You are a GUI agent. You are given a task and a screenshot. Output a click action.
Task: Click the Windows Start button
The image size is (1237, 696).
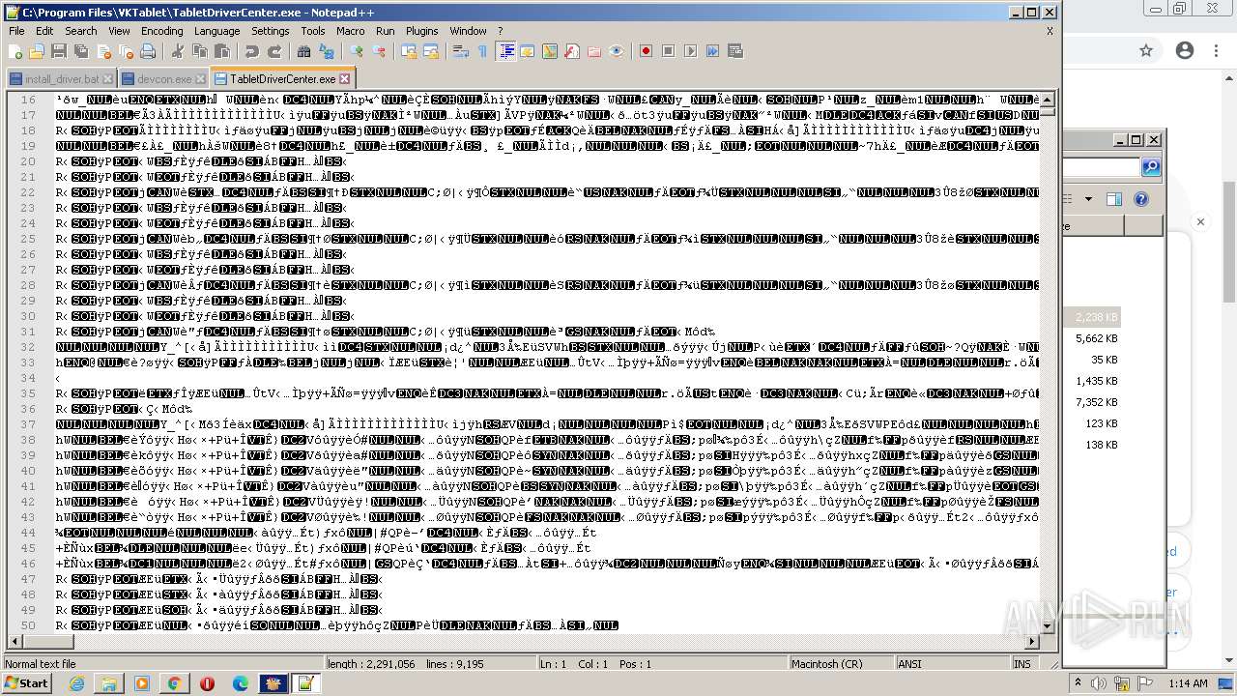(x=26, y=683)
